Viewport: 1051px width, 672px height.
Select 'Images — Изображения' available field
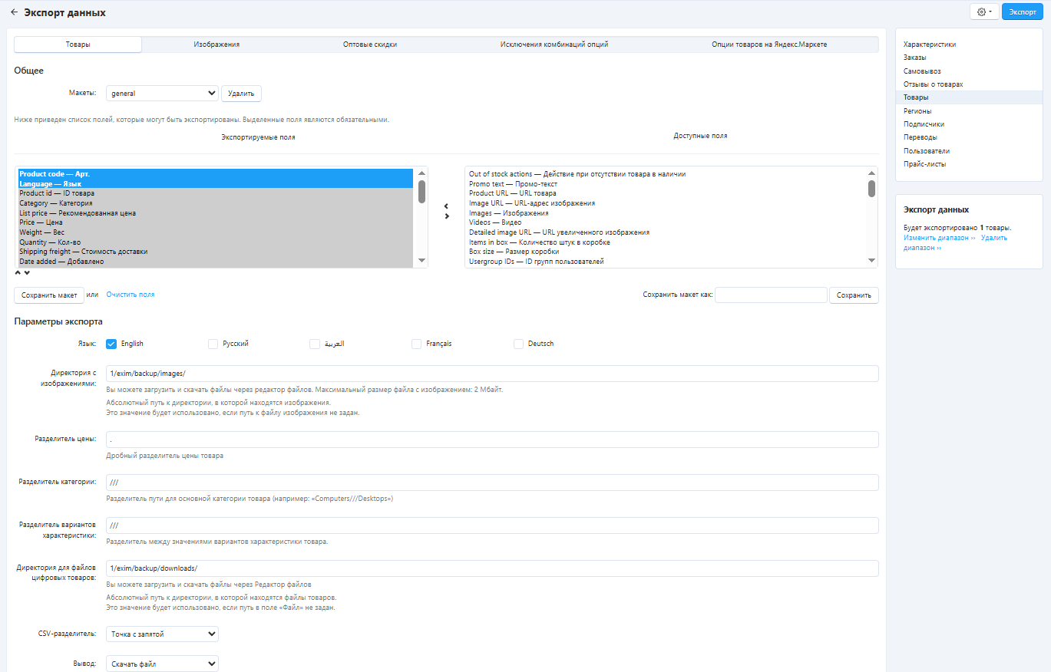(666, 213)
